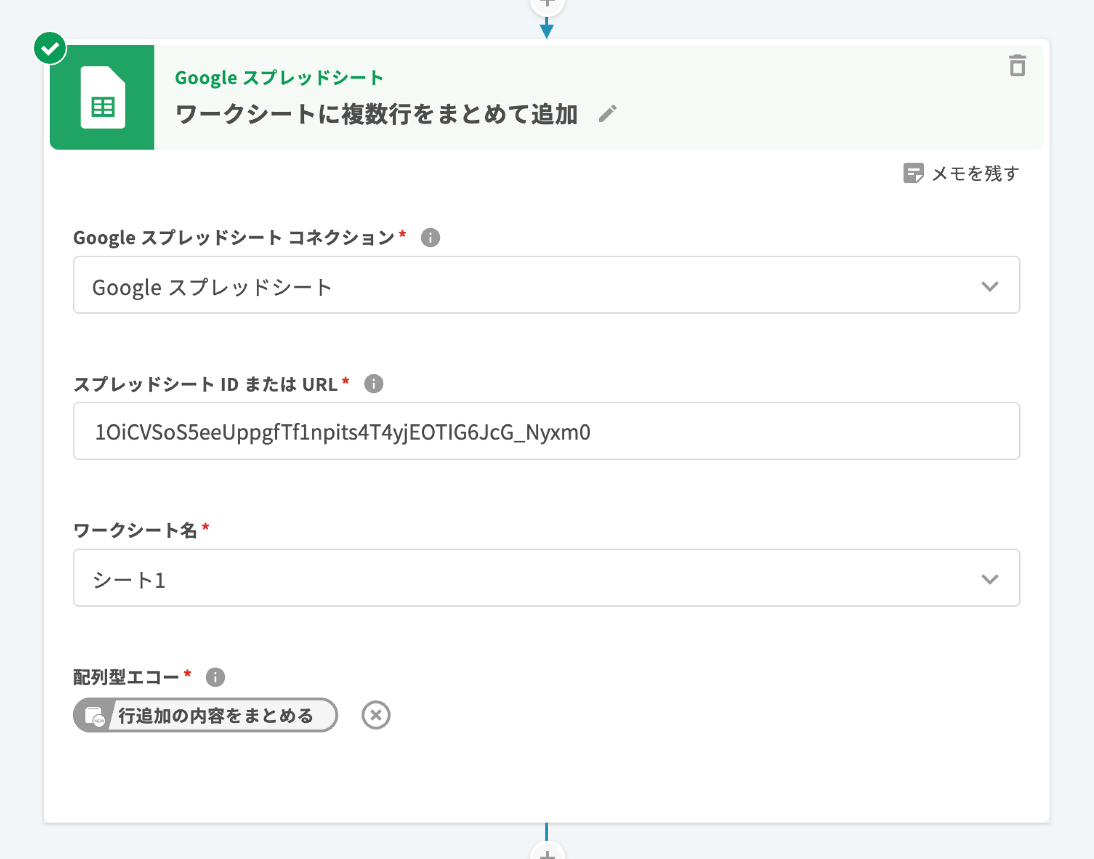Screen dimensions: 1094x859
Task: Click the add step plus below card
Action: coord(547,853)
